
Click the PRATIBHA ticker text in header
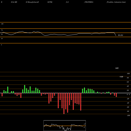click(x=89, y=2)
